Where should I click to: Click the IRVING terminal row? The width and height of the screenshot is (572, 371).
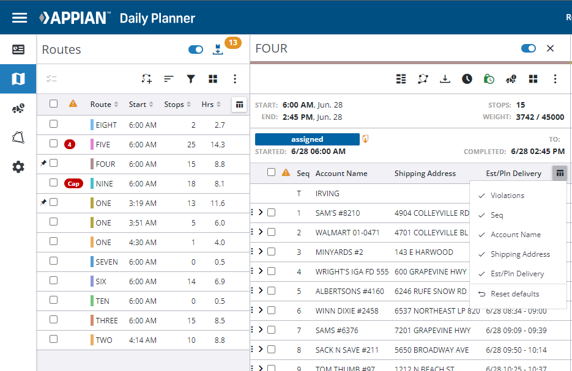[360, 194]
